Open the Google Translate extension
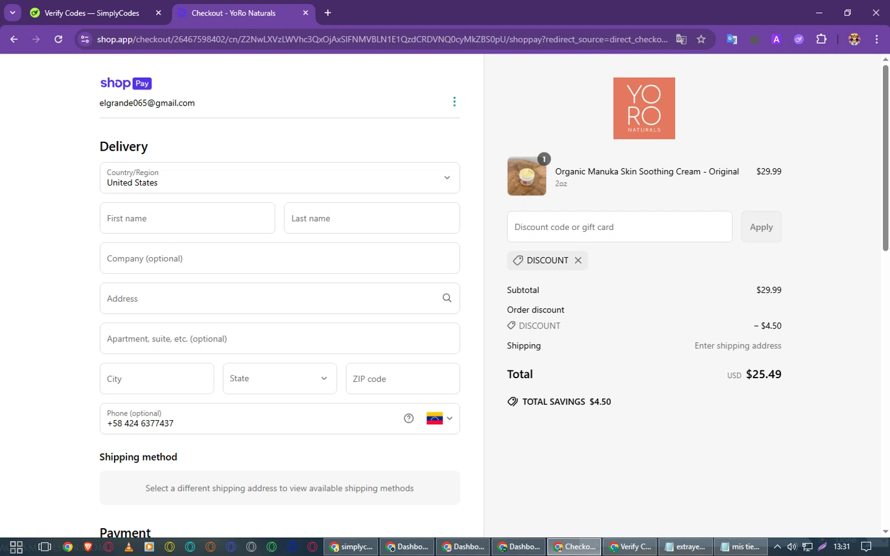Viewport: 890px width, 556px height. [x=732, y=39]
